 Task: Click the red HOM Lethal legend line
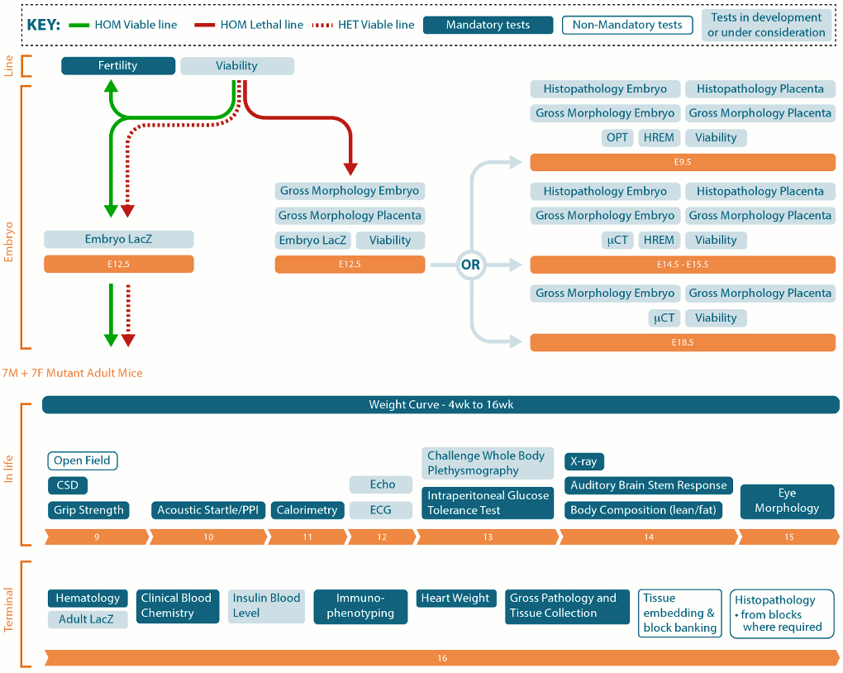(205, 26)
